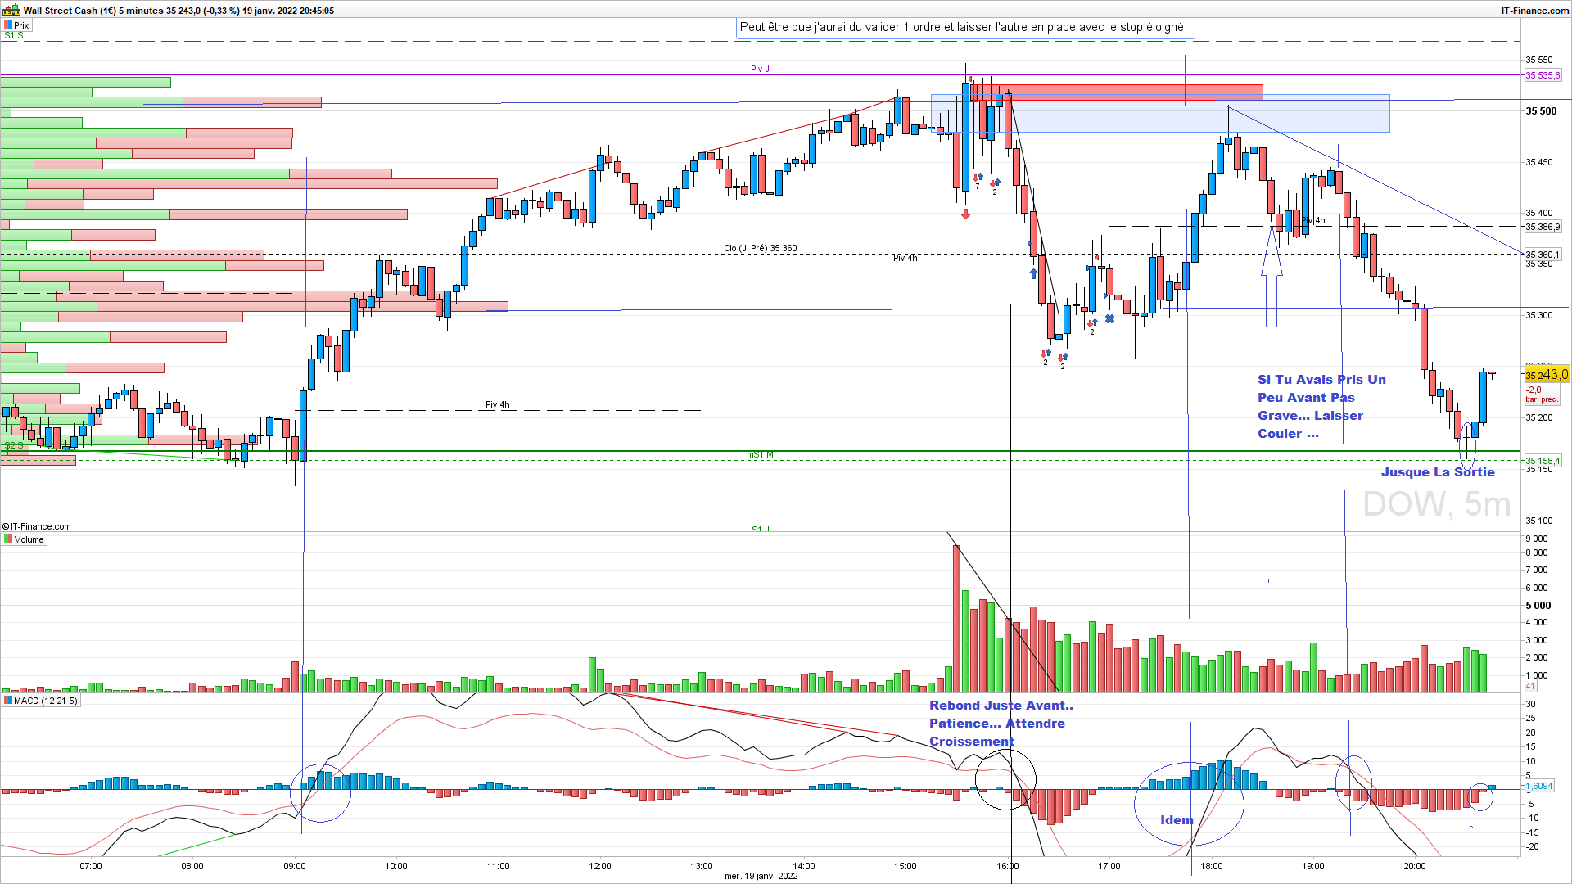Image resolution: width=1572 pixels, height=884 pixels.
Task: Click the Volume panel color icon
Action: (8, 539)
